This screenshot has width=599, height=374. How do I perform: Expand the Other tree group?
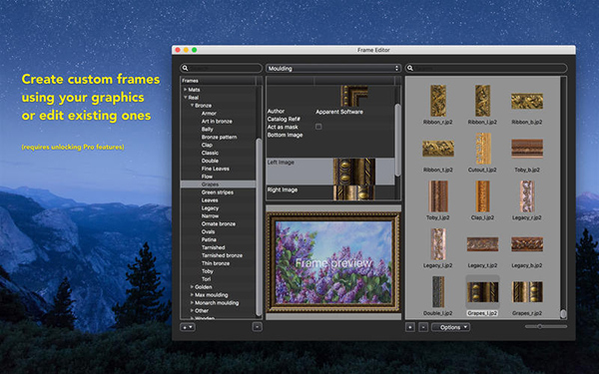(x=192, y=310)
